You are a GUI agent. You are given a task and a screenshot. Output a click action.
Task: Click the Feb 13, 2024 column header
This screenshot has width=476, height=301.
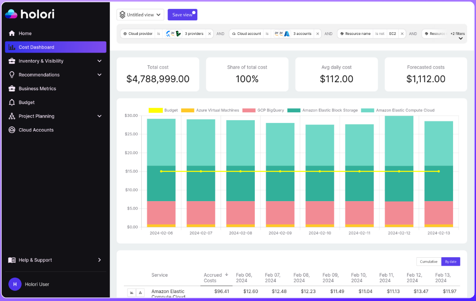tap(443, 278)
